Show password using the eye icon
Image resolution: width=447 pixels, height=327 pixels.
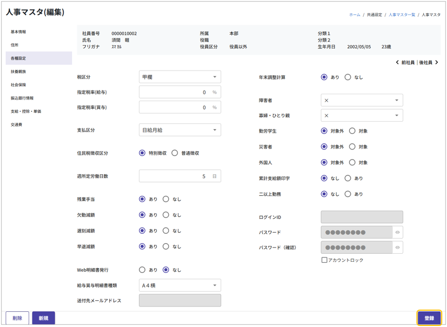(x=398, y=232)
